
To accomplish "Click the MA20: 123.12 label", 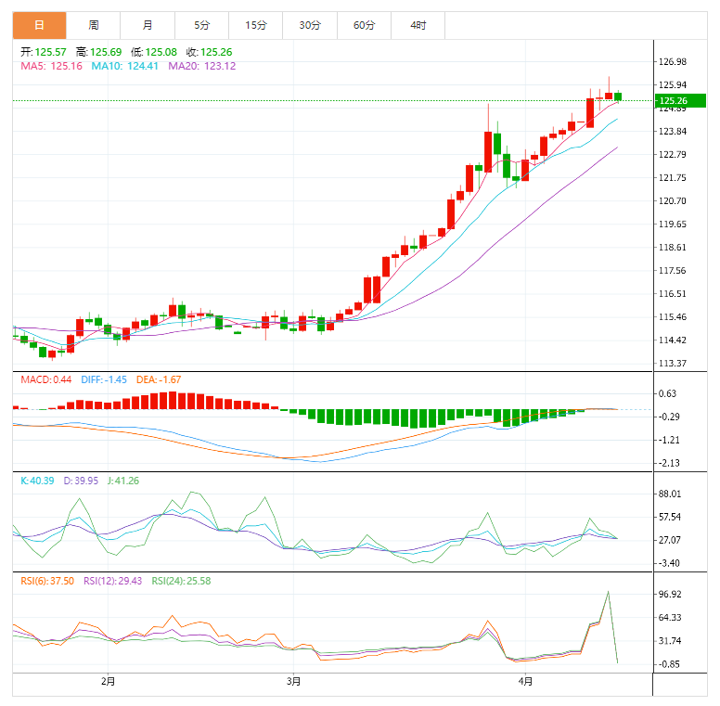I will click(202, 66).
